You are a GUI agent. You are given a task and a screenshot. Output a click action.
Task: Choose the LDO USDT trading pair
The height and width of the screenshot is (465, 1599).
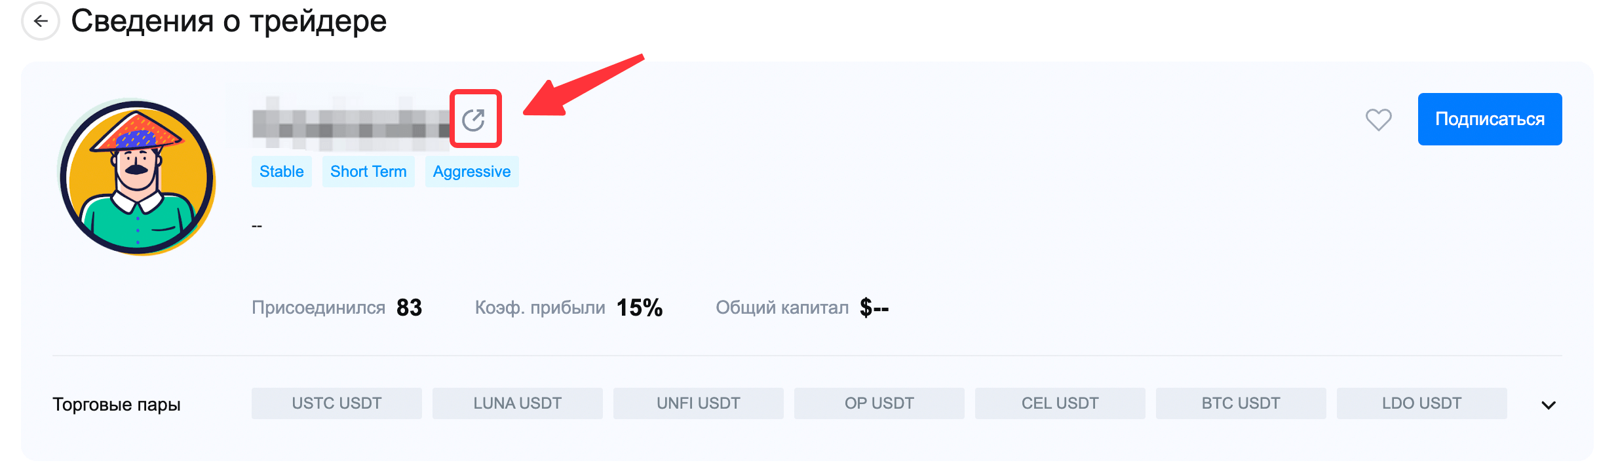[1422, 403]
